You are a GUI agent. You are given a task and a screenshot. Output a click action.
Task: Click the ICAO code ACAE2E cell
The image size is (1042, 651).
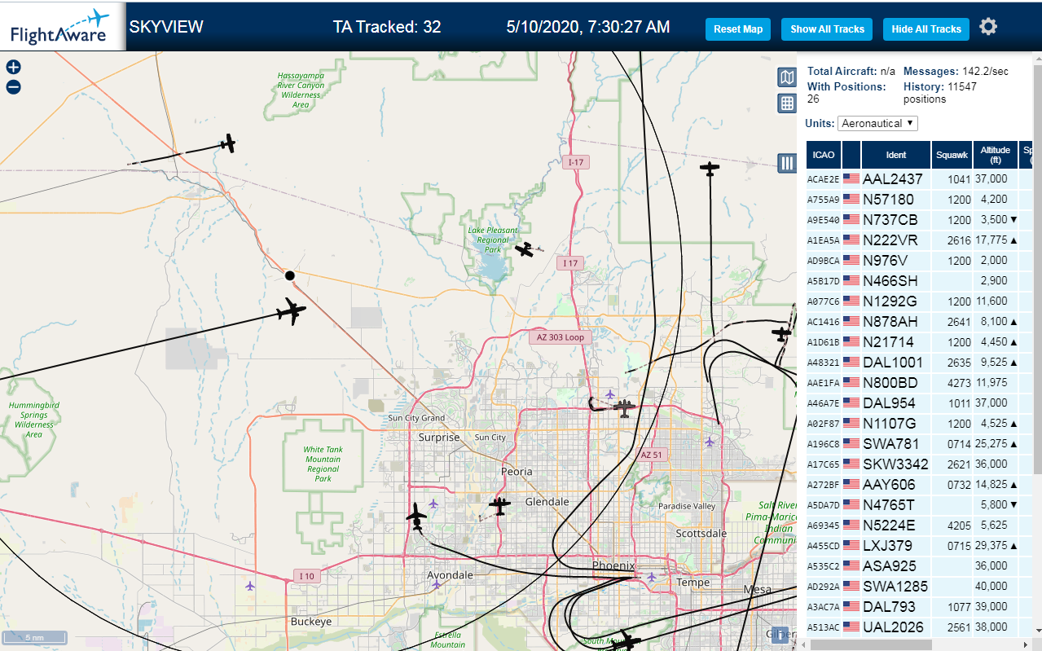(824, 179)
